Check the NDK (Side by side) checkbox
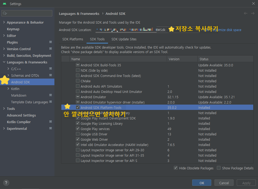Image resolution: width=258 pixels, height=189 pixels. 78,70
